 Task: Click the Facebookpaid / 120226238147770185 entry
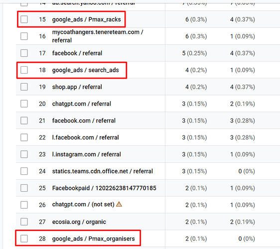point(104,188)
